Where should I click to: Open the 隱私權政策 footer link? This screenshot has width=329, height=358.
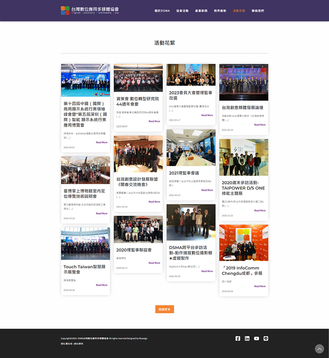(x=66, y=344)
